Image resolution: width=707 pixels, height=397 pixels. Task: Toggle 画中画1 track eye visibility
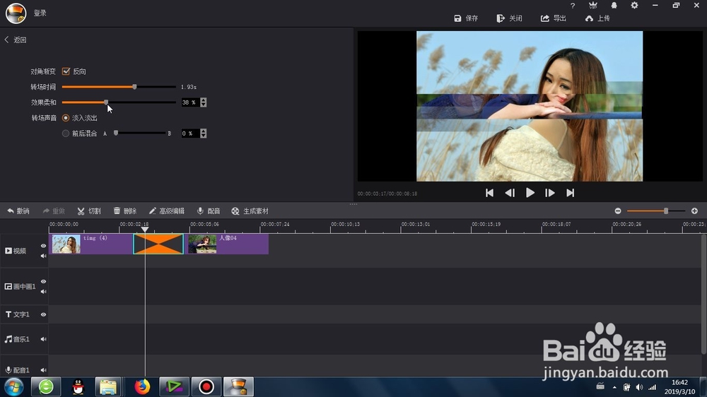pos(43,282)
